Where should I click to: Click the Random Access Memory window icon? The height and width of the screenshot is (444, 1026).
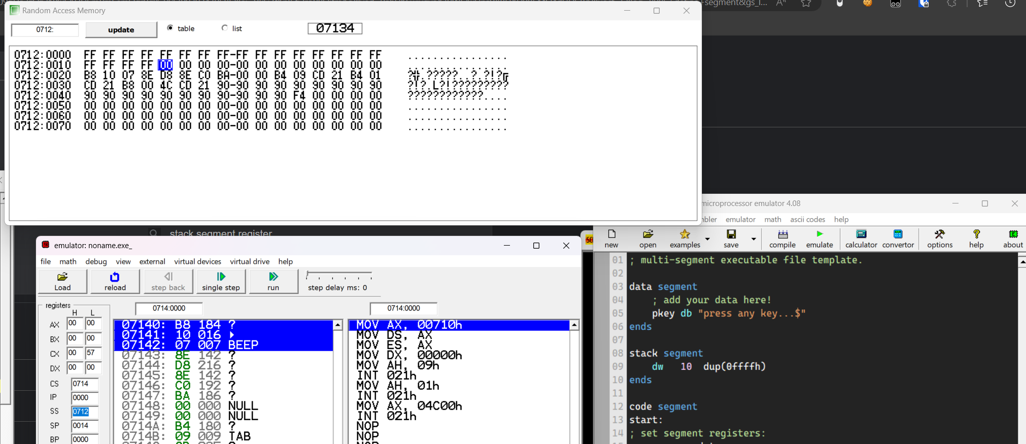tap(14, 10)
